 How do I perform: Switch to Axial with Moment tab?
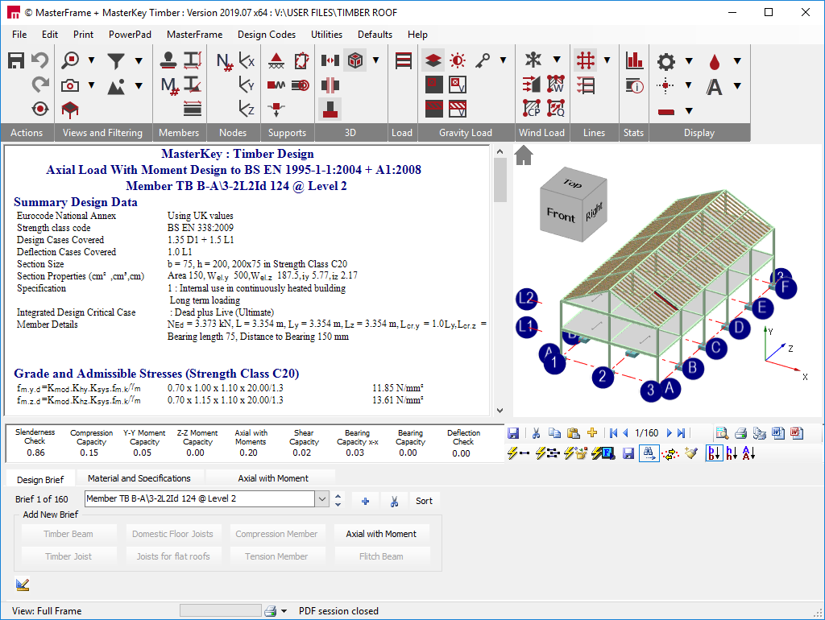(x=273, y=478)
